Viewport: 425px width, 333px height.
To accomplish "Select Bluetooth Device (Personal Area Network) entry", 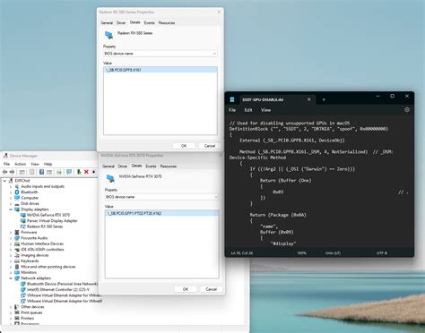I will pyautogui.click(x=62, y=284).
